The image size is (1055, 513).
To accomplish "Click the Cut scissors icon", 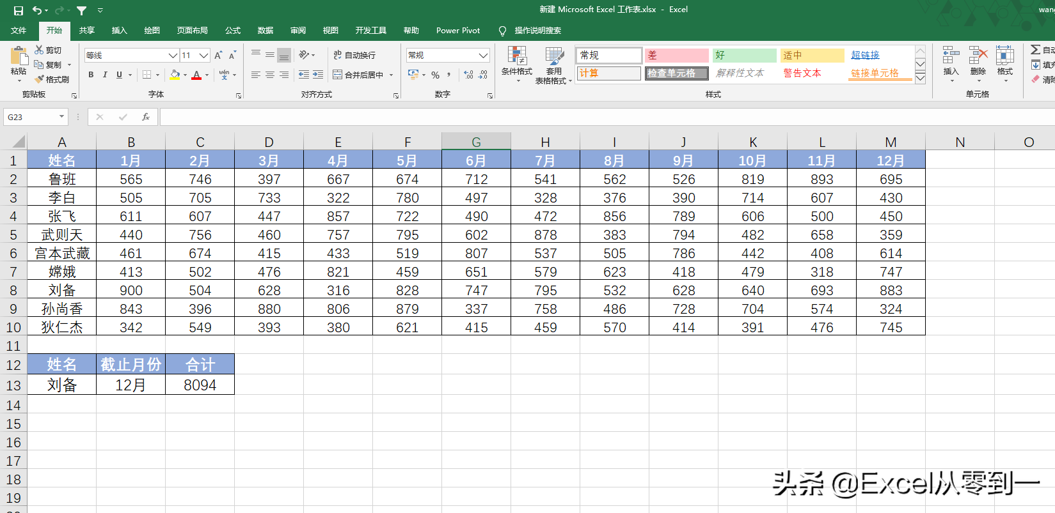I will (x=39, y=50).
